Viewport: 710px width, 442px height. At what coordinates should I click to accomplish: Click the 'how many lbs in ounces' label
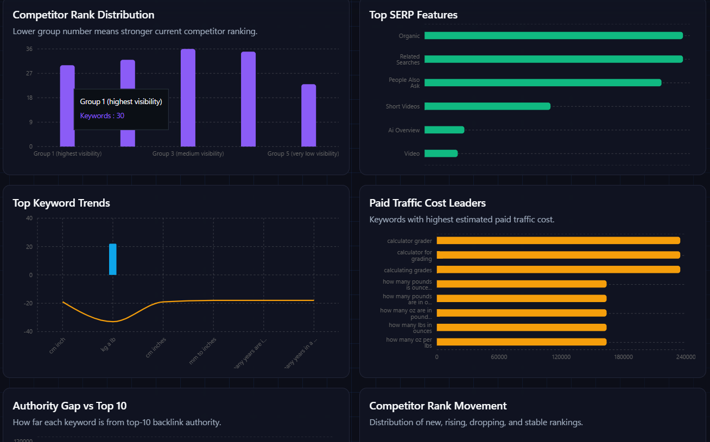click(410, 328)
